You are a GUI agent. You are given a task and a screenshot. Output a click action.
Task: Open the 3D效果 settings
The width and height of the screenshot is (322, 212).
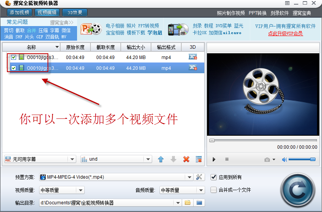74,13
